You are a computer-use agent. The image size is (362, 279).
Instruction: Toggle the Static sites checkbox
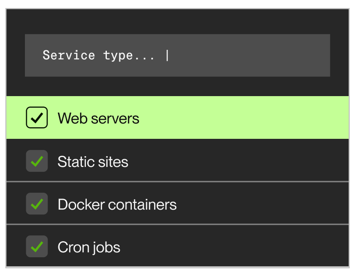pyautogui.click(x=37, y=161)
